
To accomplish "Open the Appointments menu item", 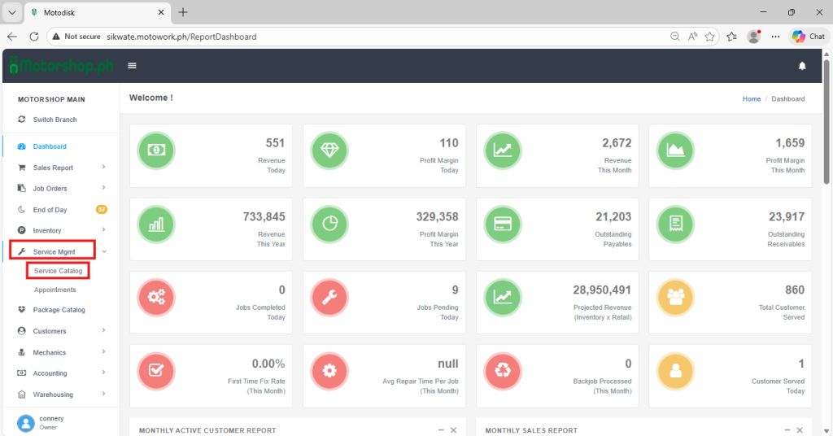I will coord(55,290).
